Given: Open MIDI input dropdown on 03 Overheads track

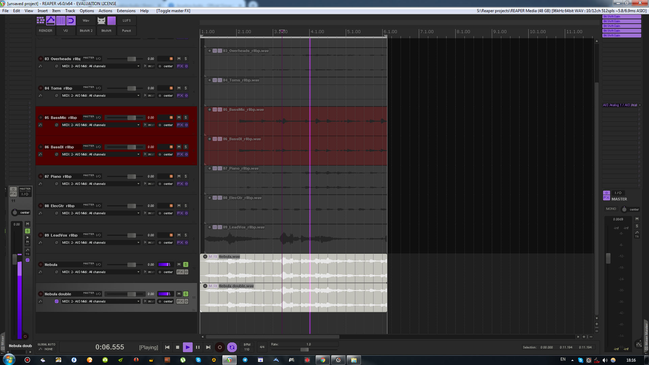Looking at the screenshot, I should [x=101, y=66].
